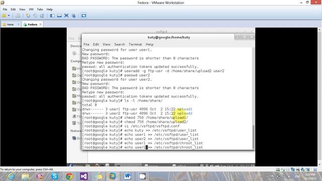
Task: Open the VM menu
Action: pos(31,10)
